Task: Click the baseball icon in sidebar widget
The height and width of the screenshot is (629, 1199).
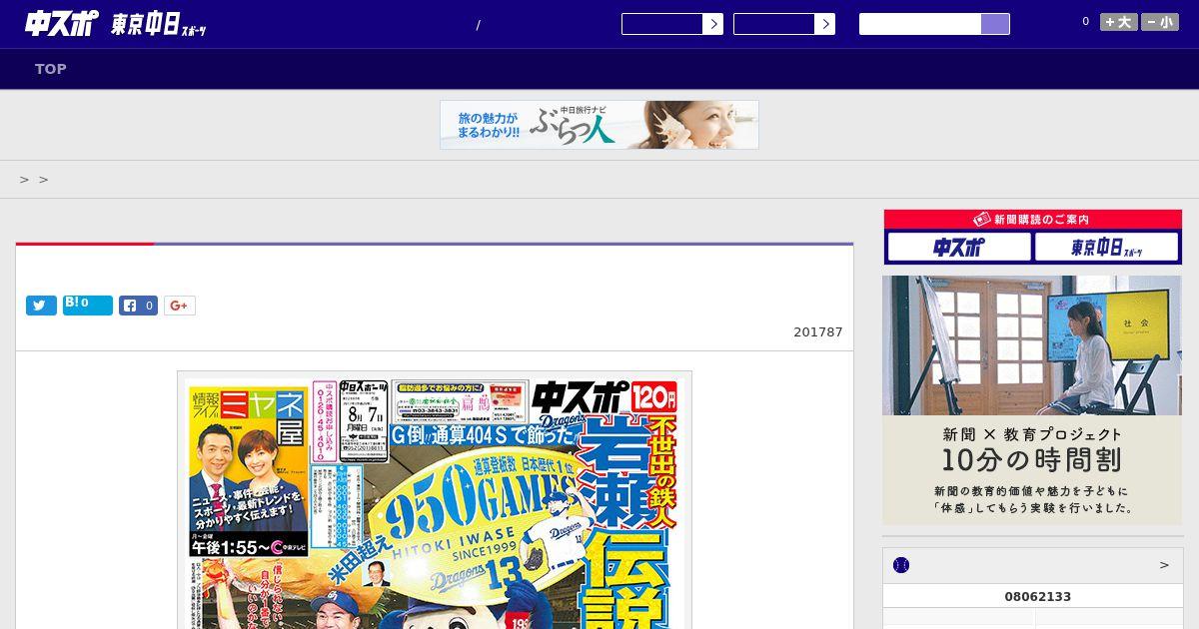Action: point(901,565)
